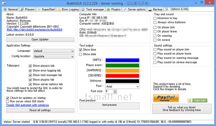This screenshot has width=216, height=126.
Task: Toggle balloon On severe checkbox
Action: [155, 40]
